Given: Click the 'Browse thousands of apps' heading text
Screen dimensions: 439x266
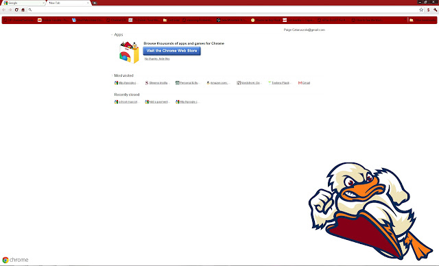Looking at the screenshot, I should [x=184, y=43].
